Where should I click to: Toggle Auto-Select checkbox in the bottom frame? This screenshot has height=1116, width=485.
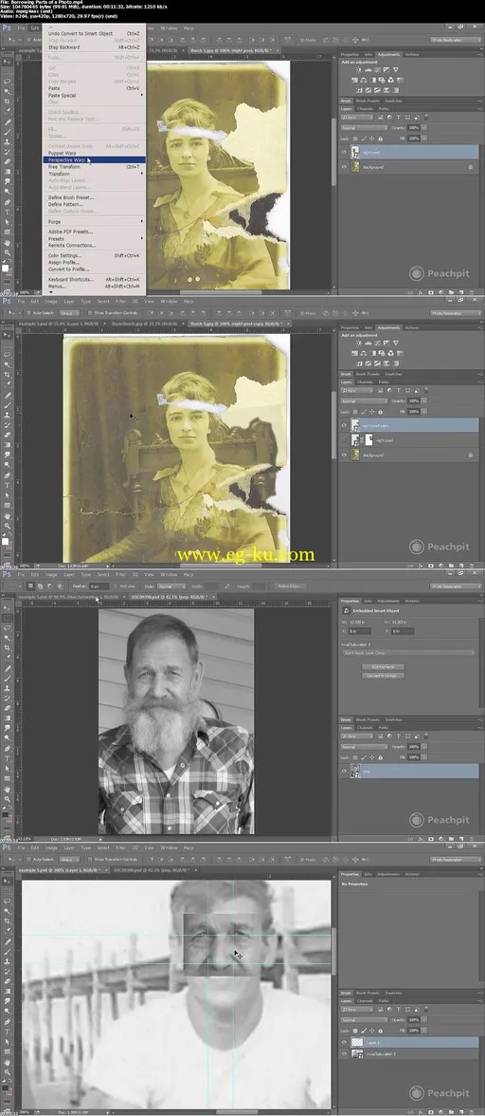[27, 859]
